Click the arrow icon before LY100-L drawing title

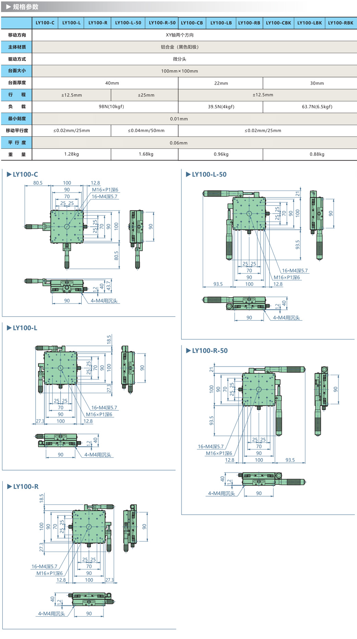(9, 328)
